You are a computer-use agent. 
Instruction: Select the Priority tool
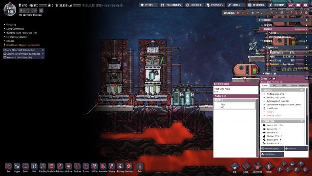[x=269, y=166]
